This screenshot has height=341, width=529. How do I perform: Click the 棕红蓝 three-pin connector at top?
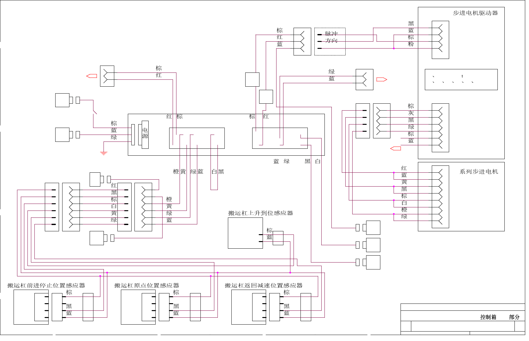tap(302, 42)
